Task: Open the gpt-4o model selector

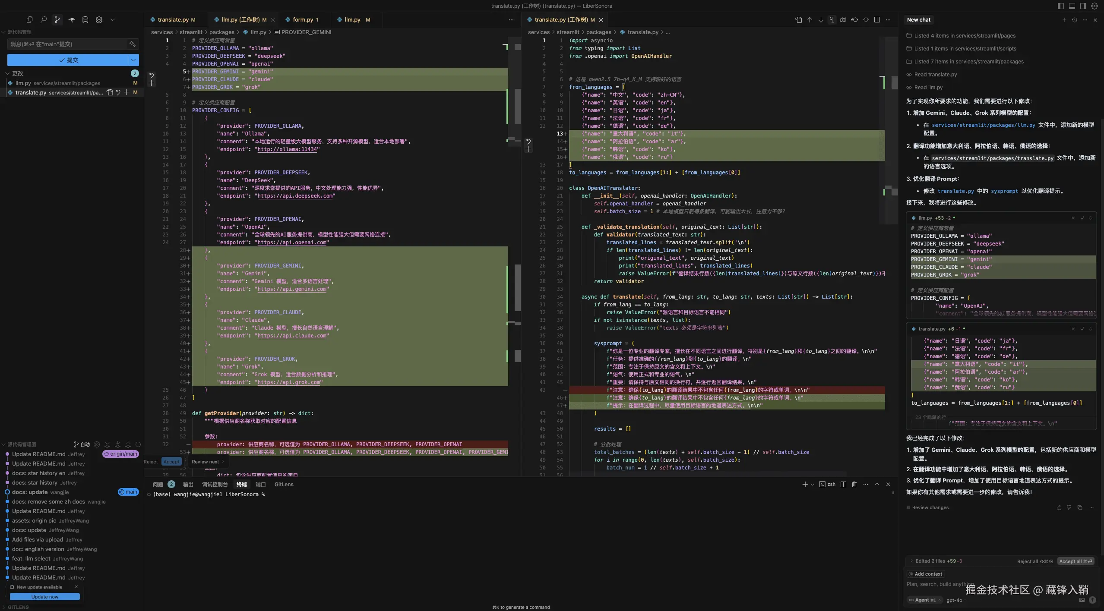Action: point(954,600)
